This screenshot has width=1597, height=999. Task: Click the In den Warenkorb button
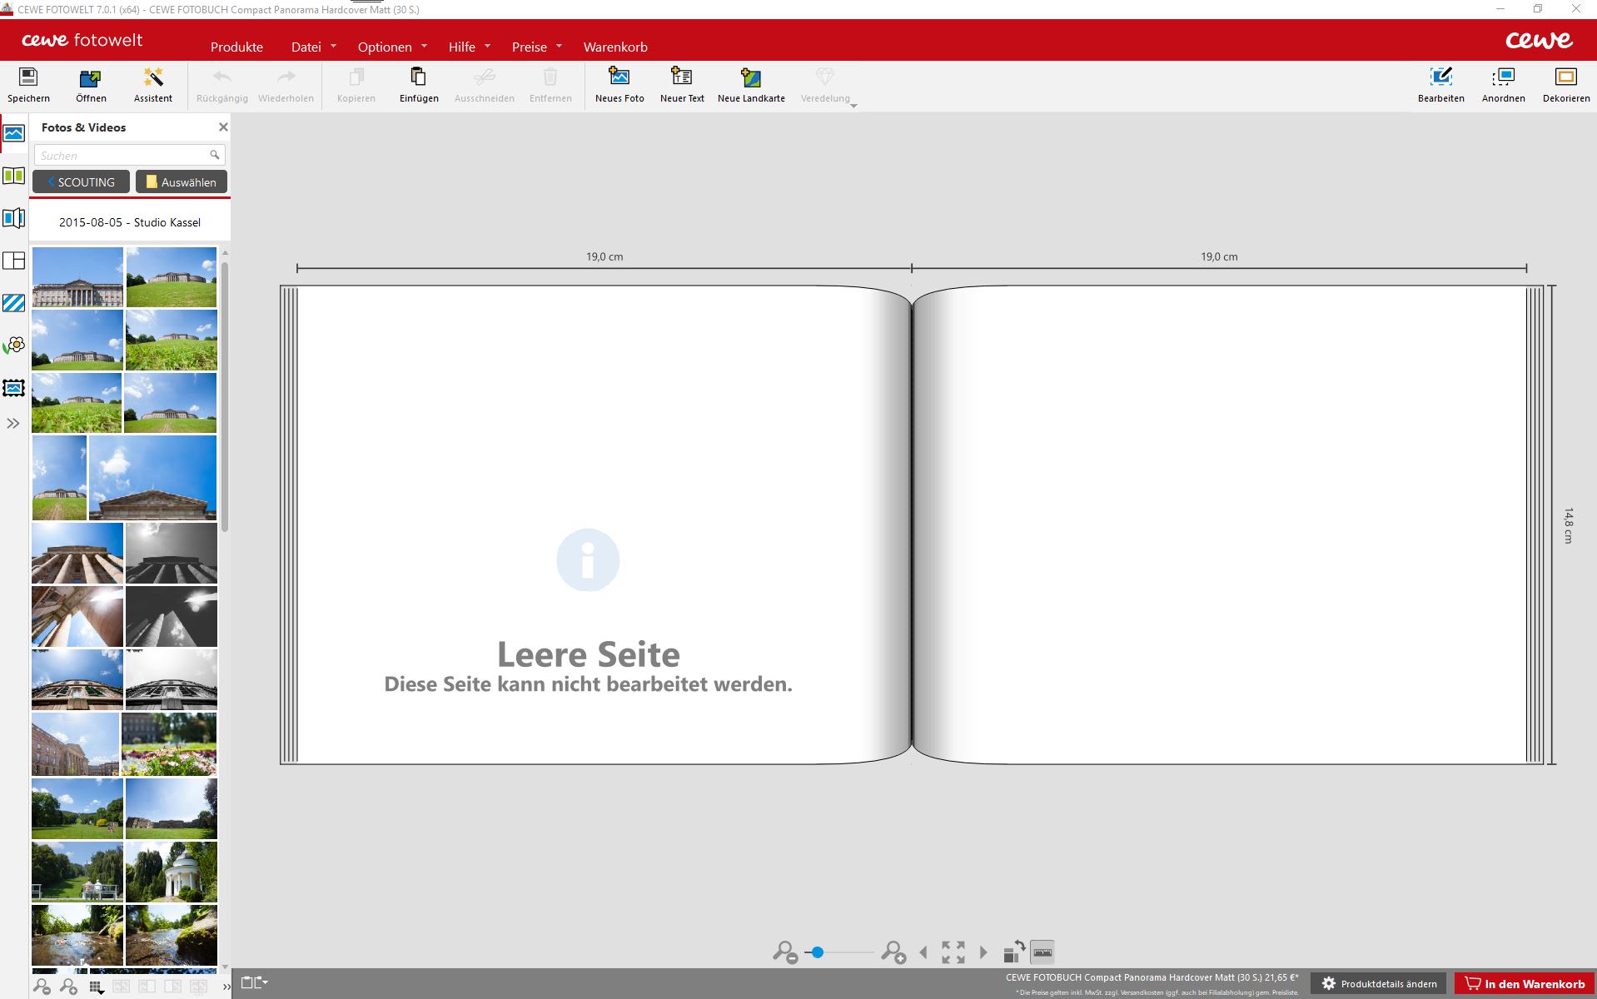pos(1525,983)
